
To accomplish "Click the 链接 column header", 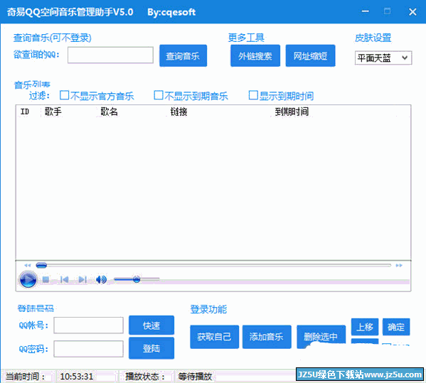I will (179, 112).
